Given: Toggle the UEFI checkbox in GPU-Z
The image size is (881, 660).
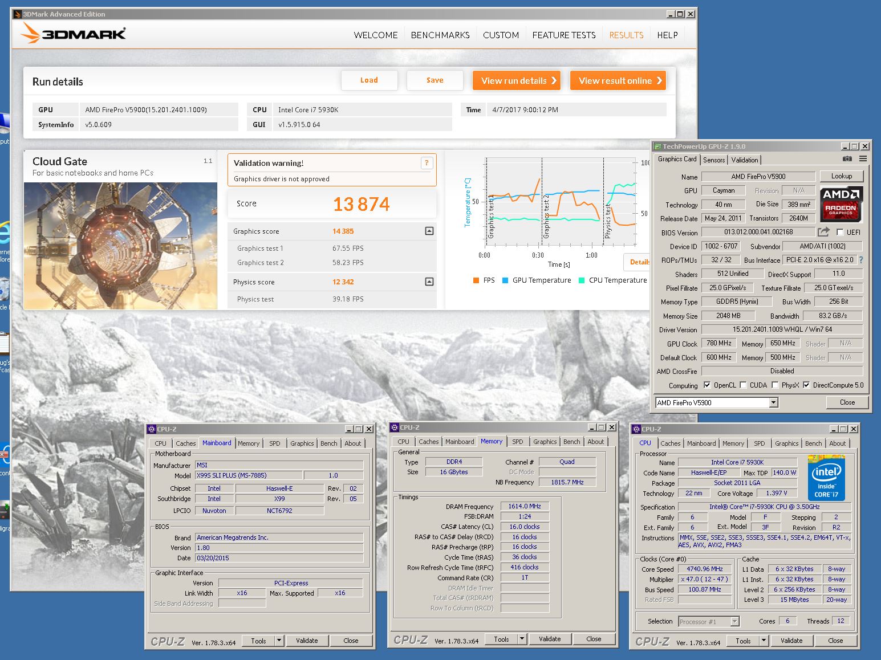Looking at the screenshot, I should [840, 232].
